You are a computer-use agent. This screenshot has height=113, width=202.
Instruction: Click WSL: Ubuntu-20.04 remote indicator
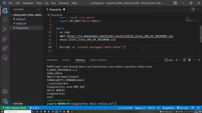(14, 108)
